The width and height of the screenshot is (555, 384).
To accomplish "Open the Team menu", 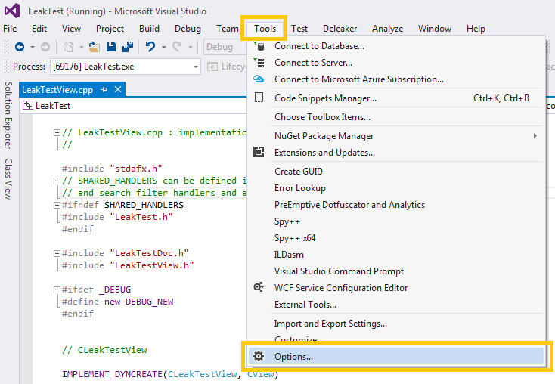I will tap(228, 28).
